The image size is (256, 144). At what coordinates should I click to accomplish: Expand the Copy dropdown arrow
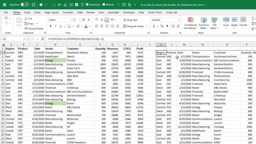point(36,24)
